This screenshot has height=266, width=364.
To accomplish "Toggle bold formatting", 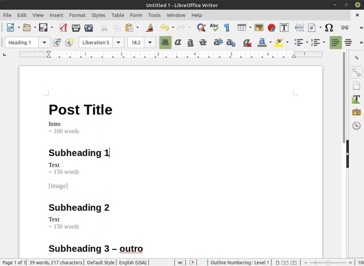I will coord(165,43).
